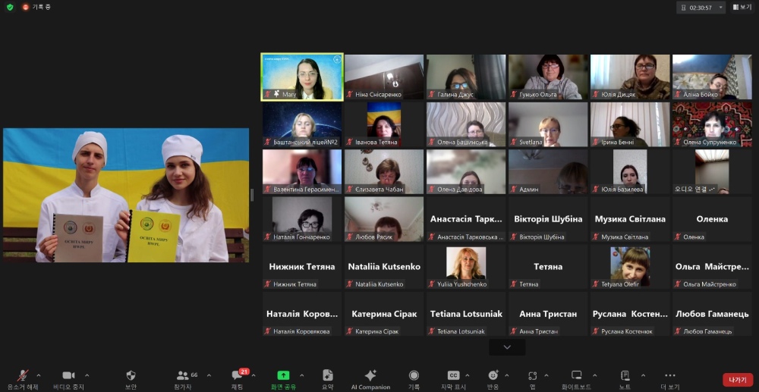This screenshot has height=392, width=759.
Task: Launch AI Companion
Action: pos(370,376)
